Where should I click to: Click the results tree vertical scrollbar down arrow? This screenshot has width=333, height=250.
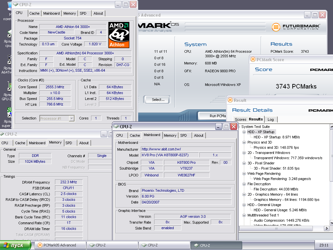331,223
